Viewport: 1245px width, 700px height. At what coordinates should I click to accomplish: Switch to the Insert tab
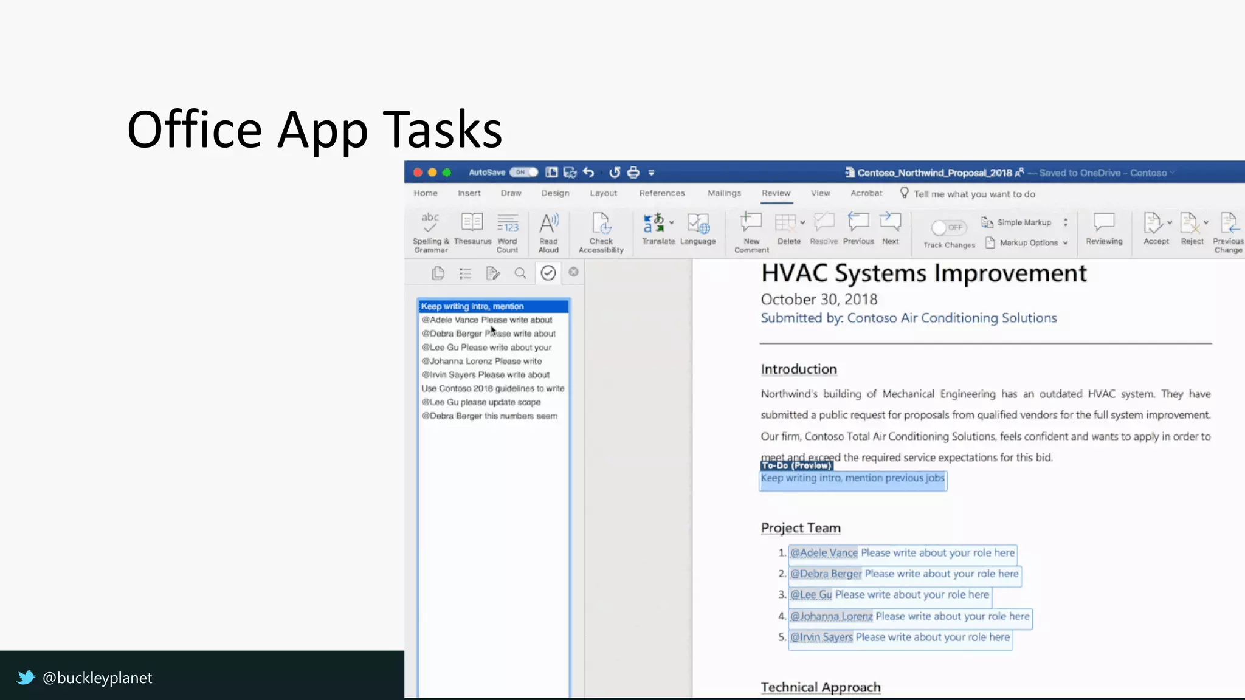(x=469, y=193)
